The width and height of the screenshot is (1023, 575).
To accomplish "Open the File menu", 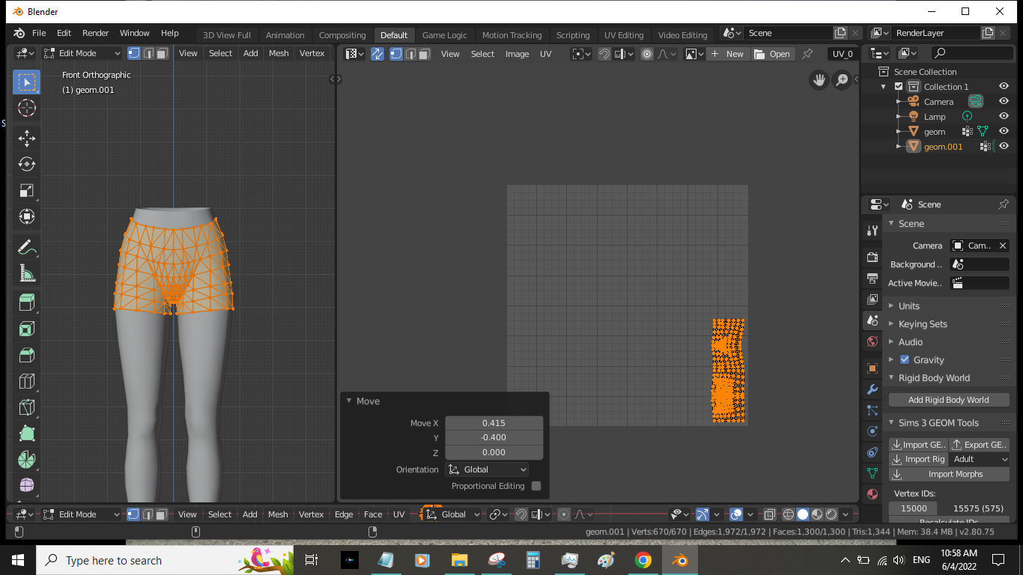I will pyautogui.click(x=39, y=33).
